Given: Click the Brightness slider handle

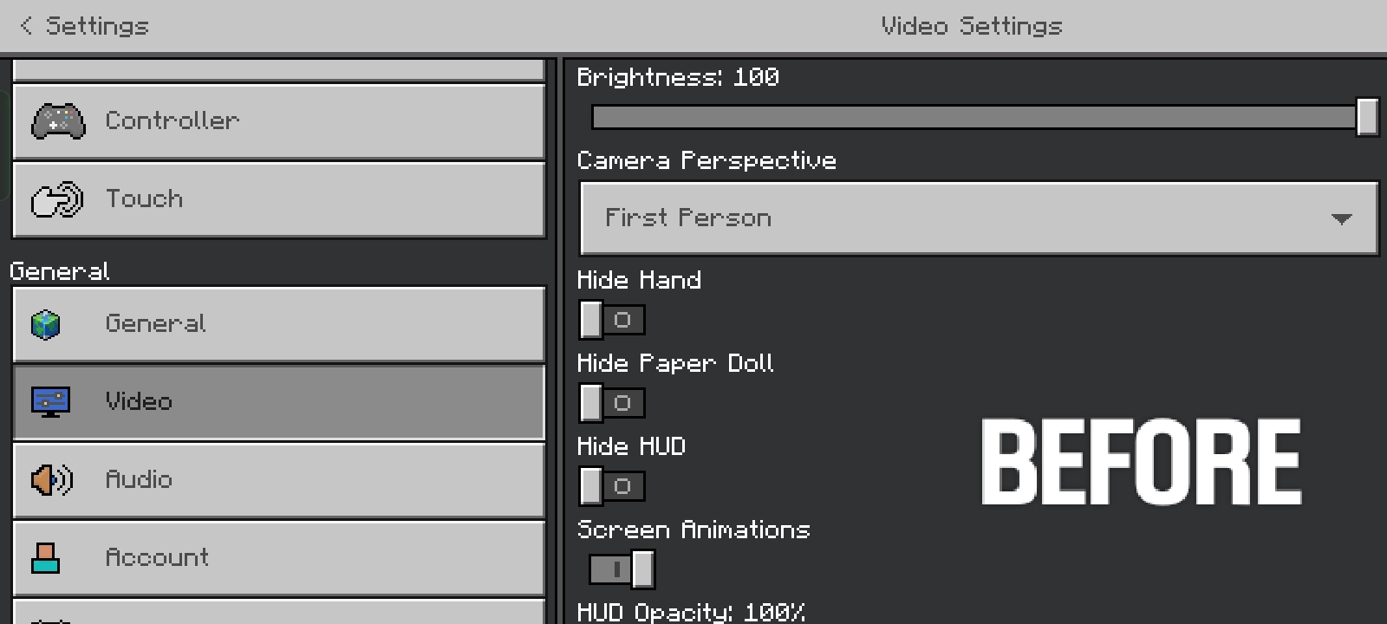Looking at the screenshot, I should click(x=1367, y=117).
